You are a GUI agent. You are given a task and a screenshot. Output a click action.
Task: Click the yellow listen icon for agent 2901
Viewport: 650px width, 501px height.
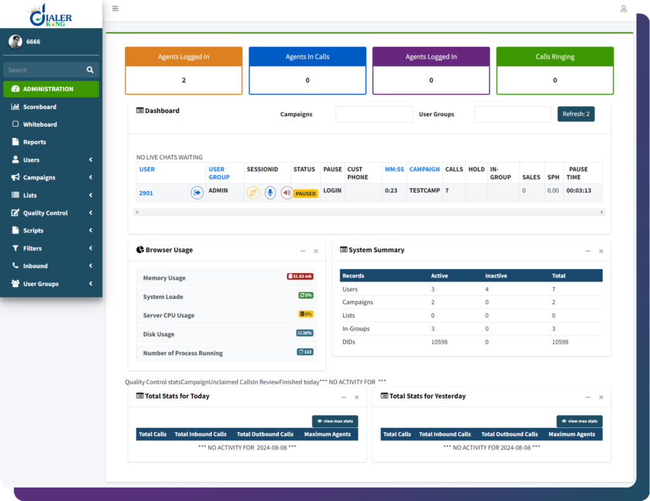[253, 192]
